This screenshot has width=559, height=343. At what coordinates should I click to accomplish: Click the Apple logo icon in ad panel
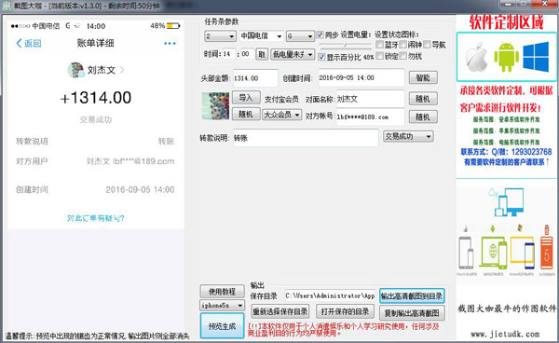476,57
